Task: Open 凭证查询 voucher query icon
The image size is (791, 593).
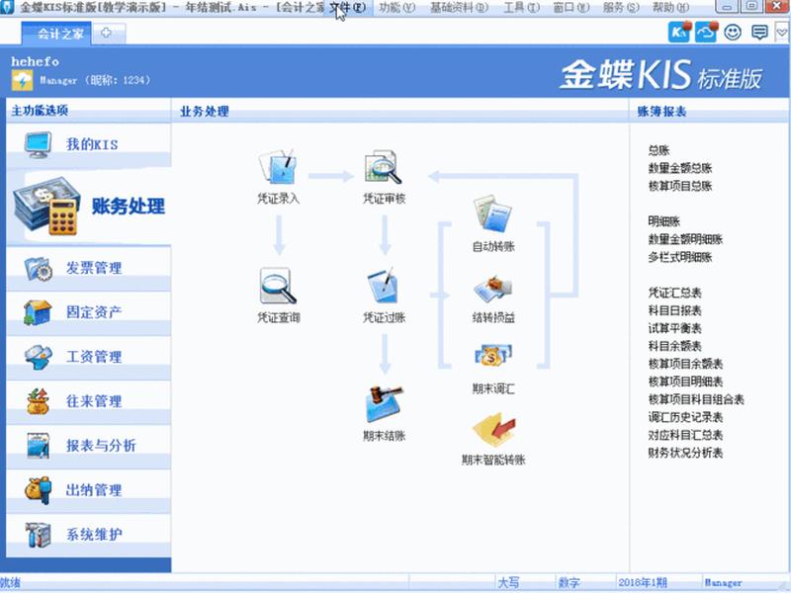Action: 278,286
